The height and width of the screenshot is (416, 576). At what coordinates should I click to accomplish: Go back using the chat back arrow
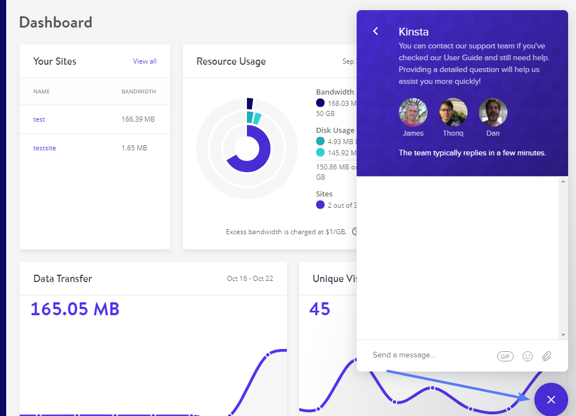pos(375,31)
